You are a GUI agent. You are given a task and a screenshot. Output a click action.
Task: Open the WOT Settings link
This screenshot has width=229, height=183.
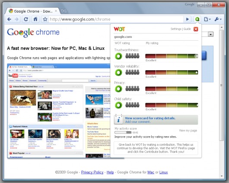tap(176, 29)
